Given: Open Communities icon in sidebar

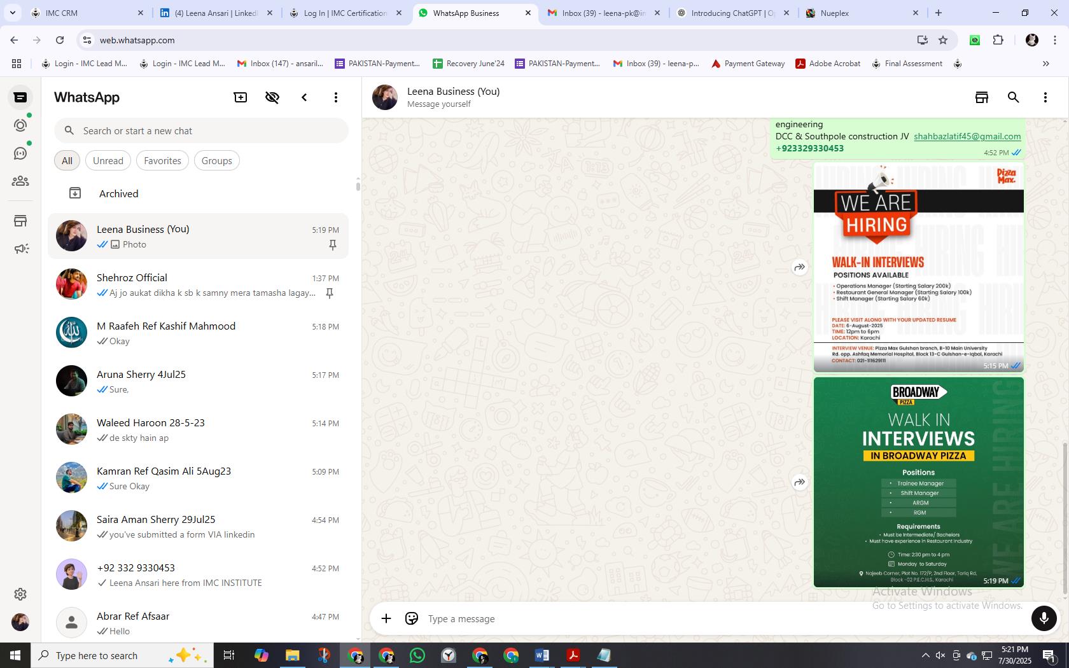Looking at the screenshot, I should [20, 181].
